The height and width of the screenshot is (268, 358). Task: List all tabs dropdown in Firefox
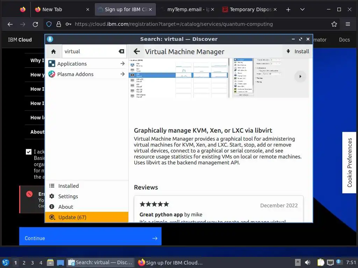coord(302,9)
